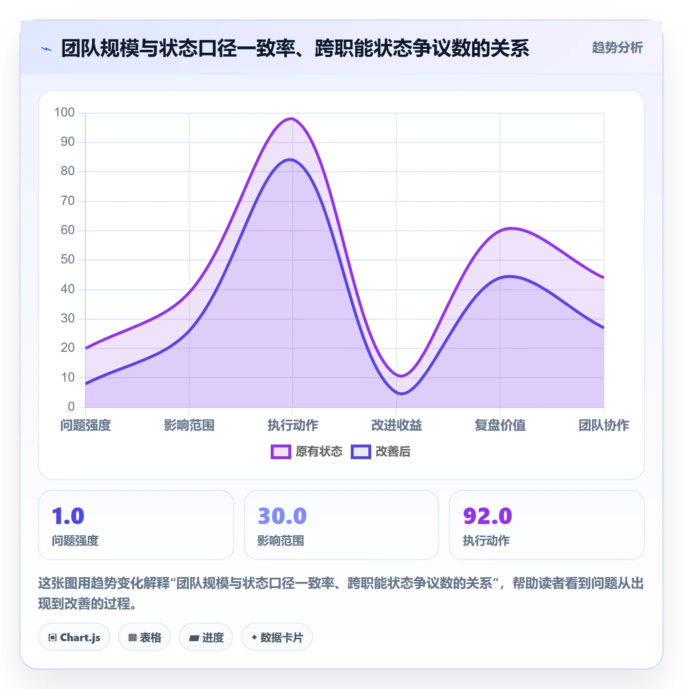Toggle the 原有状态 legend swatch

coord(281,452)
